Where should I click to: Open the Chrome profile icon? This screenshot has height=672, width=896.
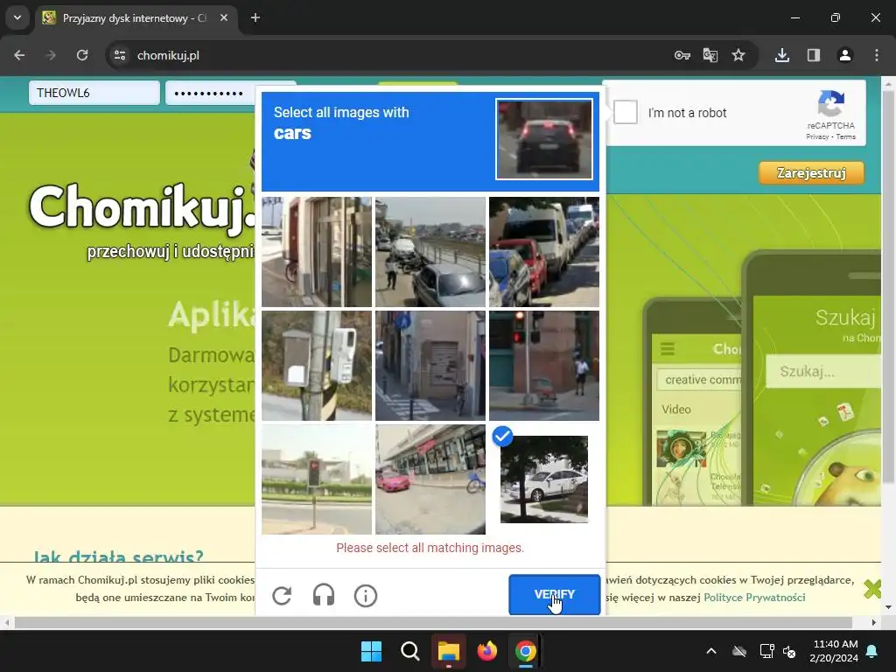pyautogui.click(x=845, y=55)
